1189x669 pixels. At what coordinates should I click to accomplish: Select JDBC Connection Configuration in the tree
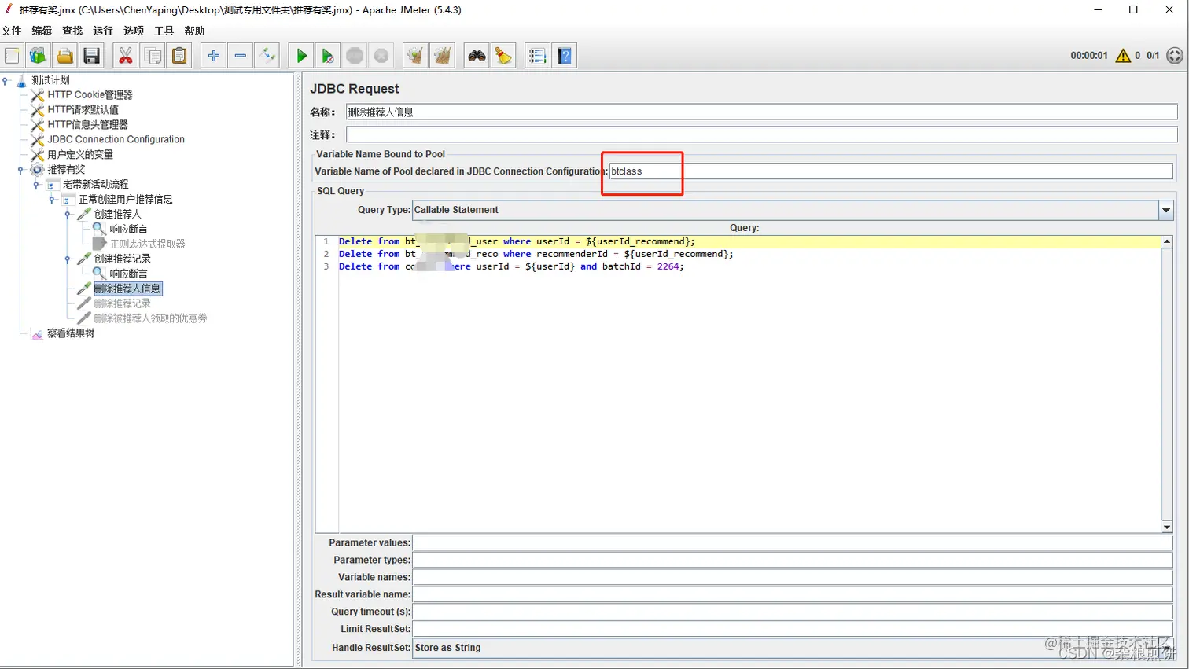point(116,139)
